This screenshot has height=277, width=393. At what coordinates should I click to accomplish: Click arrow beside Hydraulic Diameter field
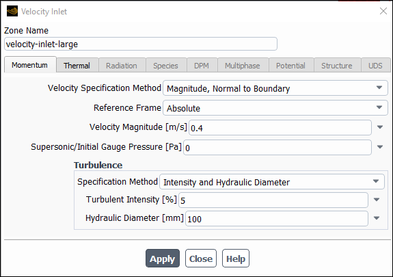[x=376, y=218]
